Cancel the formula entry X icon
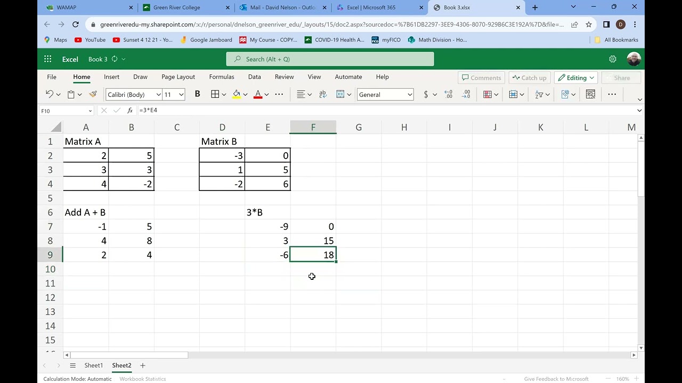This screenshot has height=383, width=682. tap(104, 110)
